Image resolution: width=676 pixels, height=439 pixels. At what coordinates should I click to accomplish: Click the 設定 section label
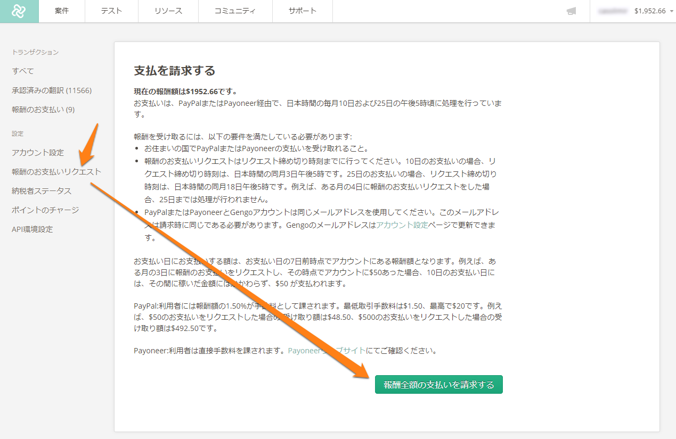(18, 134)
